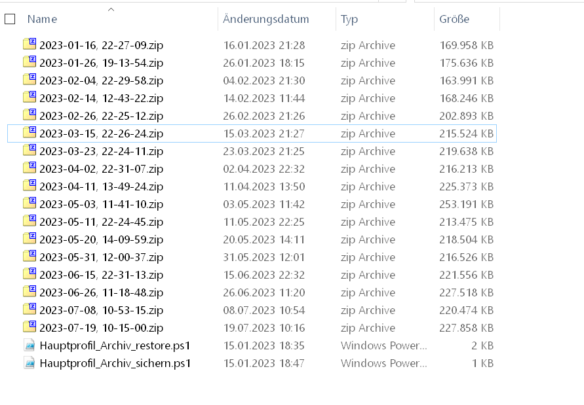
Task: Select the file 2023-01-26, 19-13-54.zip
Action: 101,63
